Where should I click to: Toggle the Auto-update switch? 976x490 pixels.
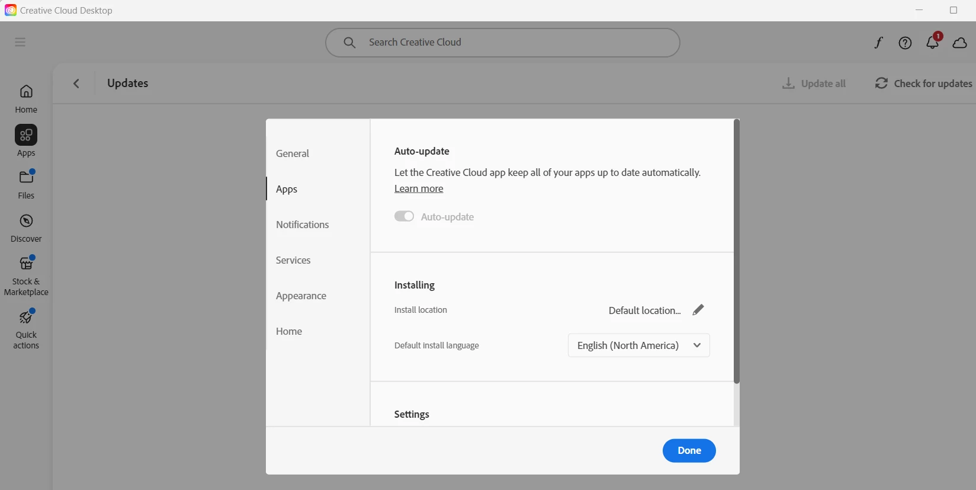click(x=404, y=216)
